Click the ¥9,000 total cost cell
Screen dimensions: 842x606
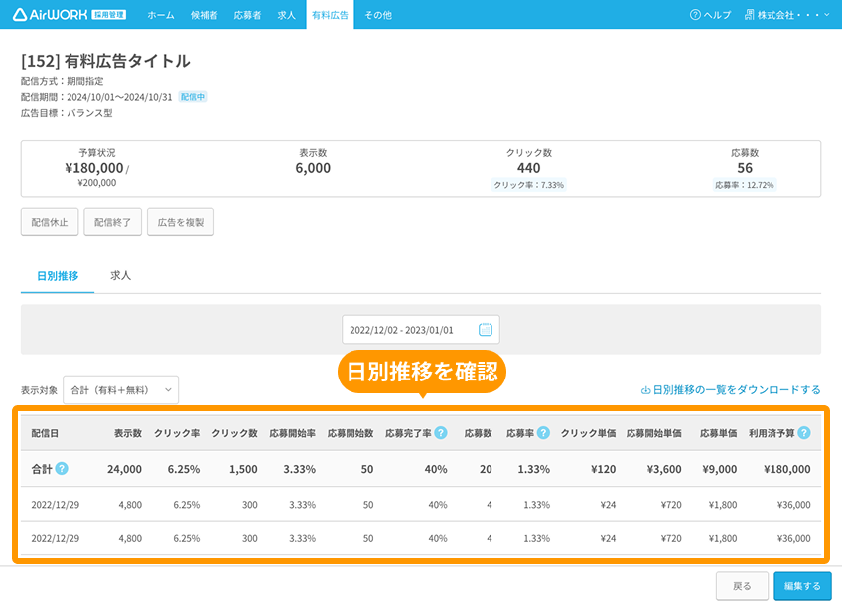pos(720,469)
